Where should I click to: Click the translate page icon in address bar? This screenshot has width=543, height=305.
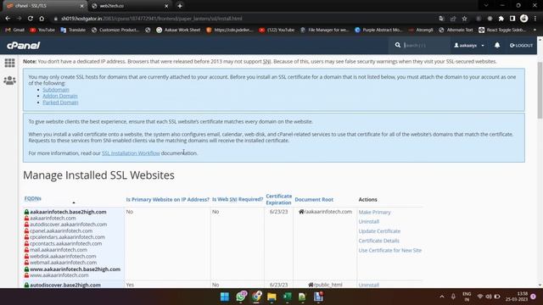click(x=441, y=19)
